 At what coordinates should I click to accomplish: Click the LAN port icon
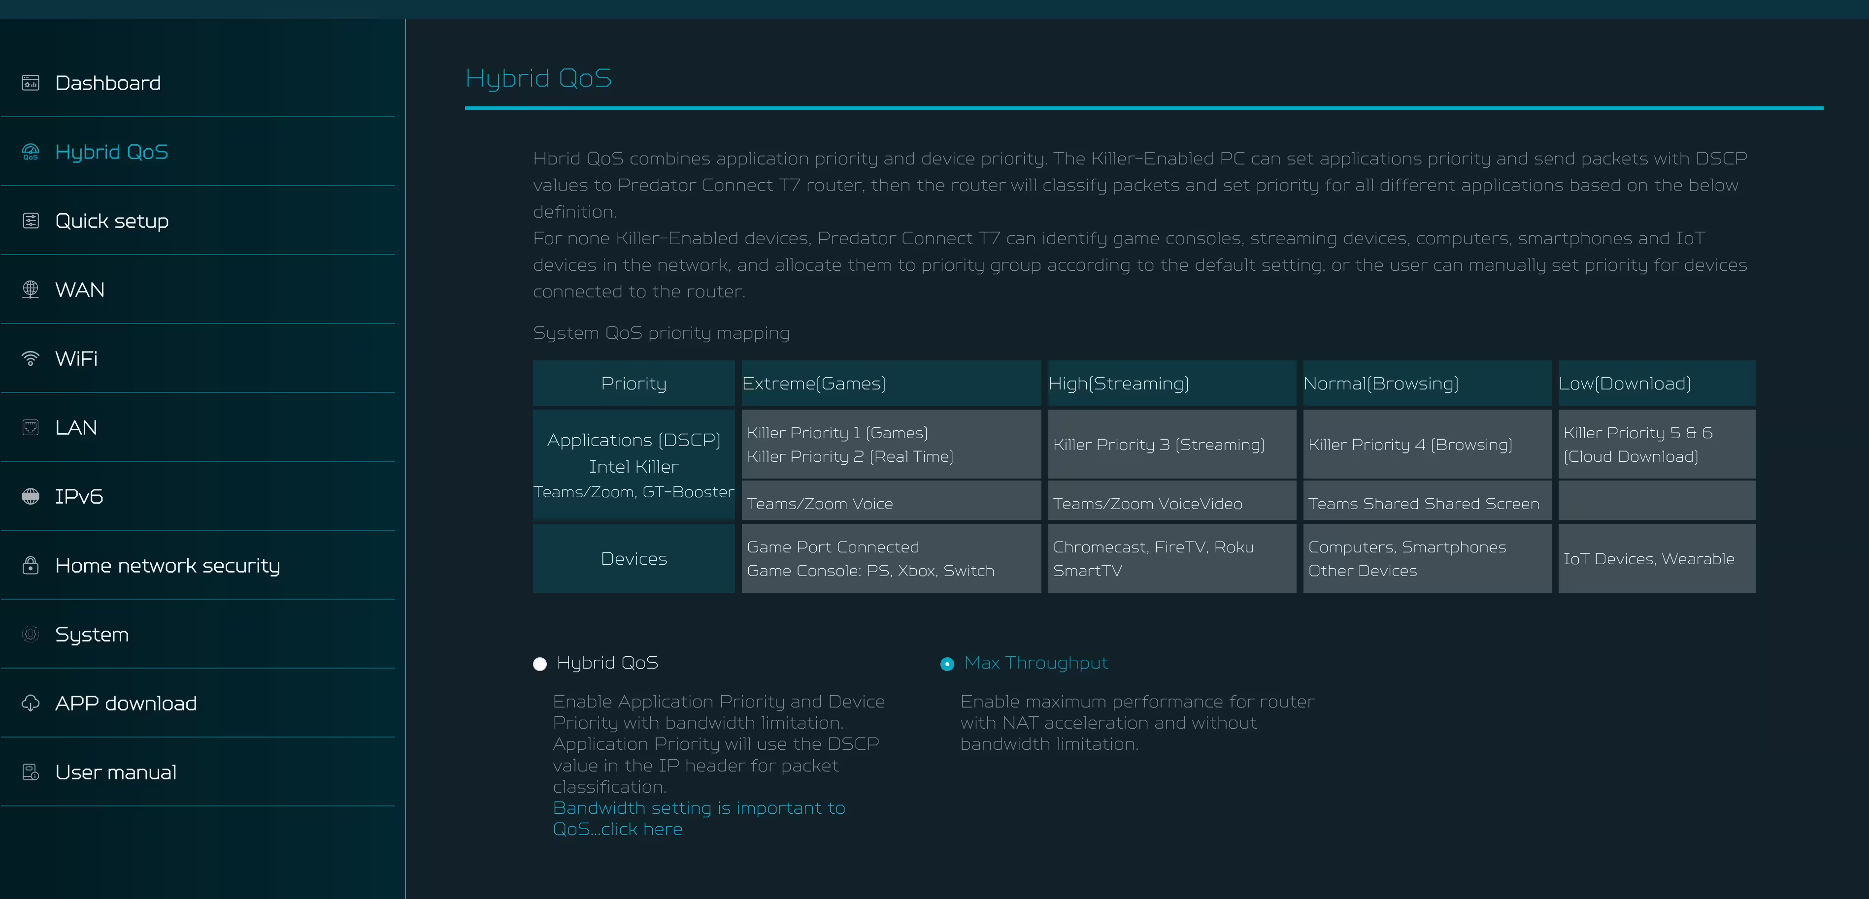point(31,427)
